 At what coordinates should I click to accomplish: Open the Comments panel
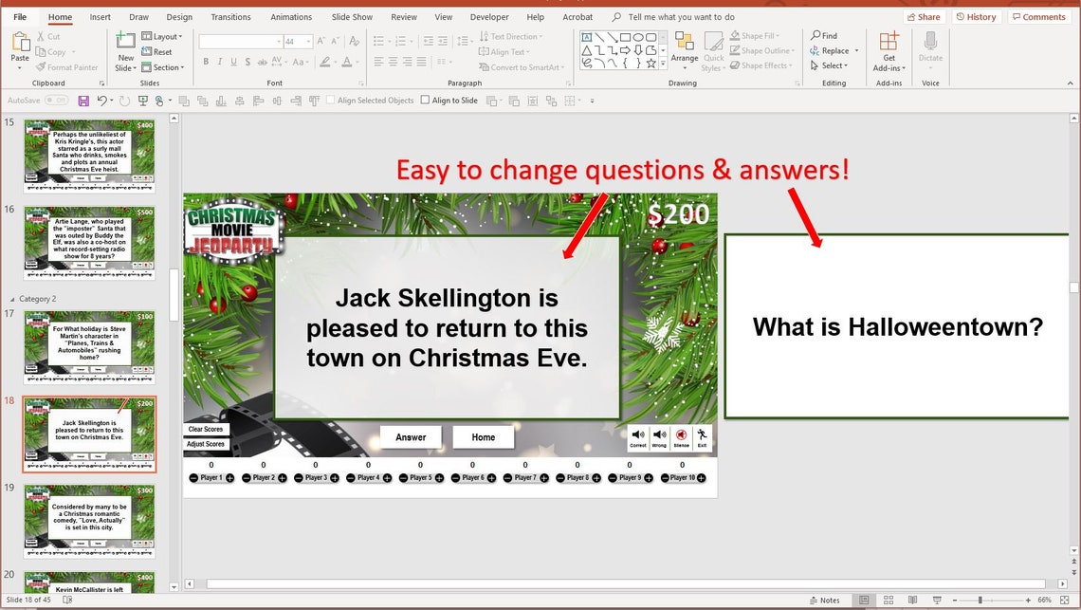tap(1039, 16)
